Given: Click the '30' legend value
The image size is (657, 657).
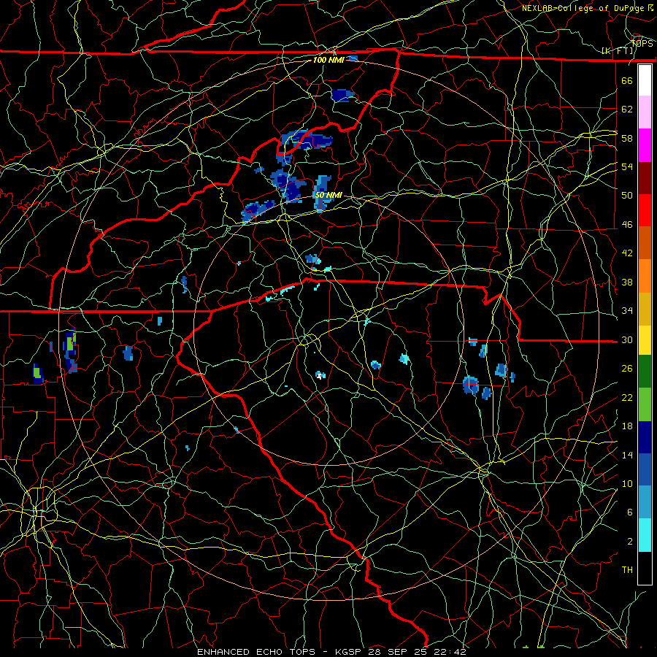Looking at the screenshot, I should tap(627, 339).
